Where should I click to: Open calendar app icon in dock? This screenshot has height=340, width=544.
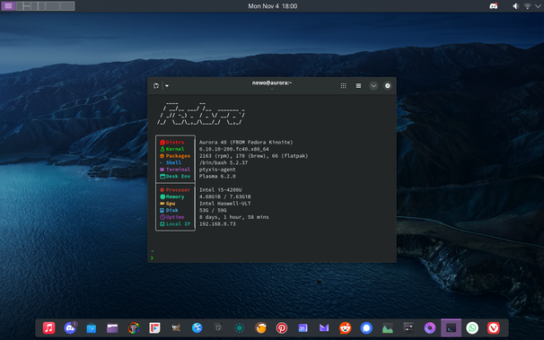[x=303, y=327]
